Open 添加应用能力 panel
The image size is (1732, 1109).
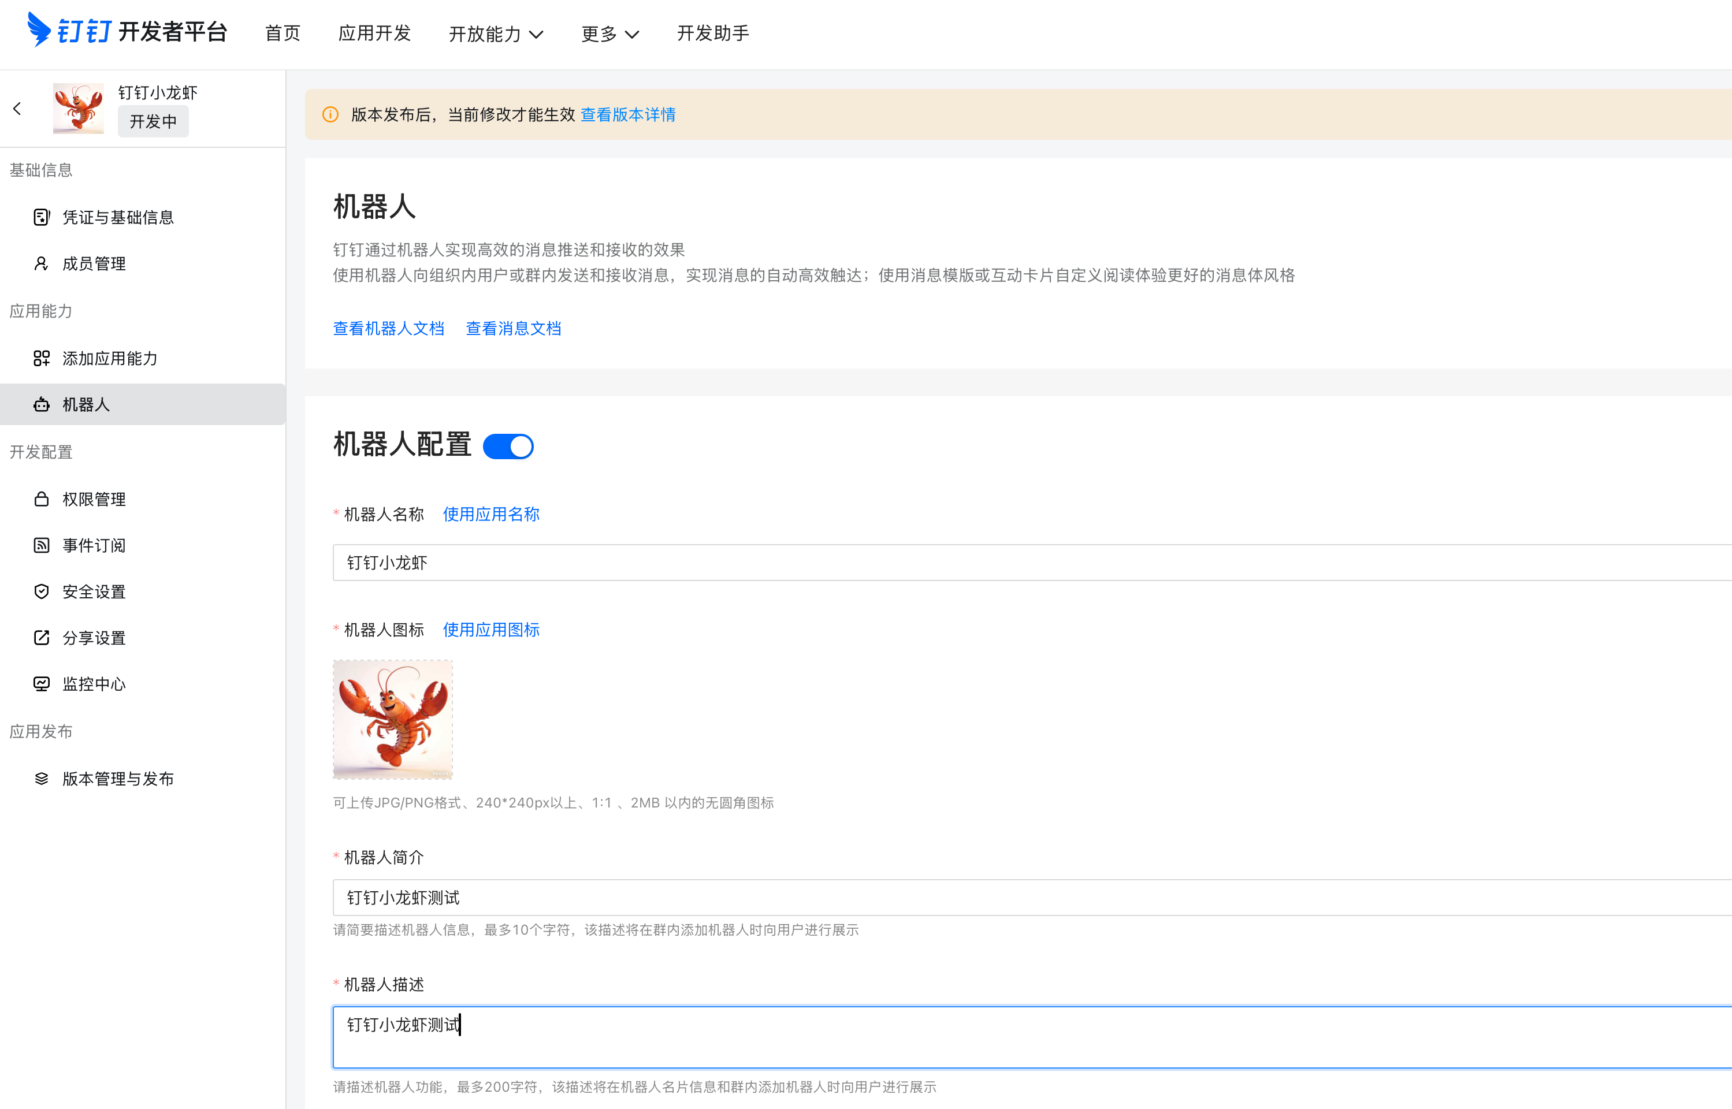(109, 358)
